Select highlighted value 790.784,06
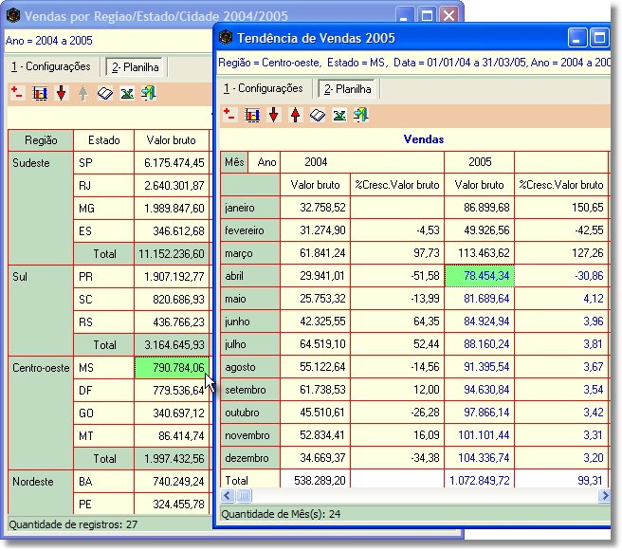 (172, 368)
